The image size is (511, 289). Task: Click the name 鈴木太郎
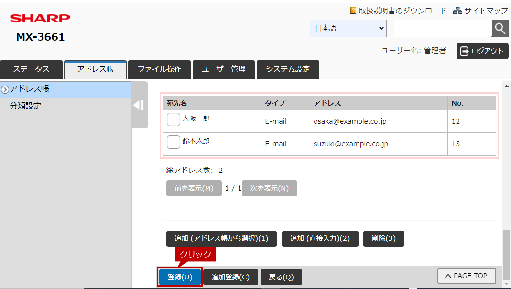(x=196, y=141)
